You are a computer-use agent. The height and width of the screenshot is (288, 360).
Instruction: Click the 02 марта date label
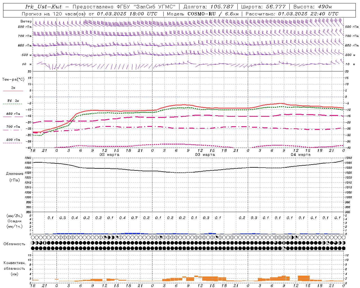point(109,155)
